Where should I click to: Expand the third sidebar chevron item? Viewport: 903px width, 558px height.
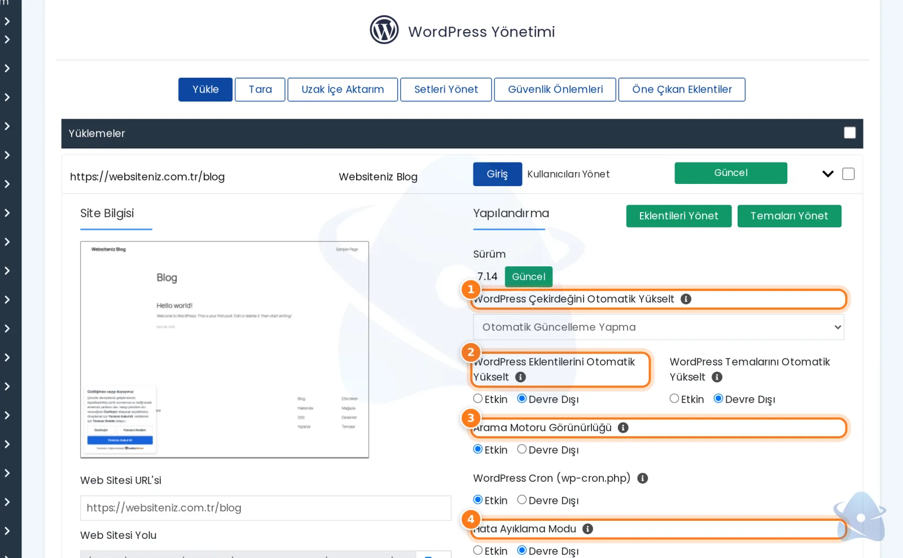tap(7, 68)
